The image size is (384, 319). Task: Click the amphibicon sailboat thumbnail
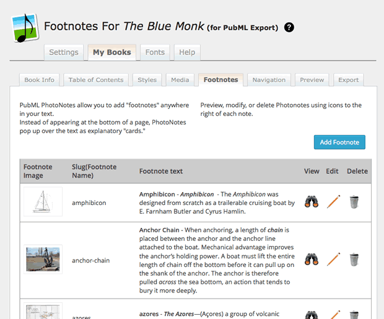pos(43,202)
